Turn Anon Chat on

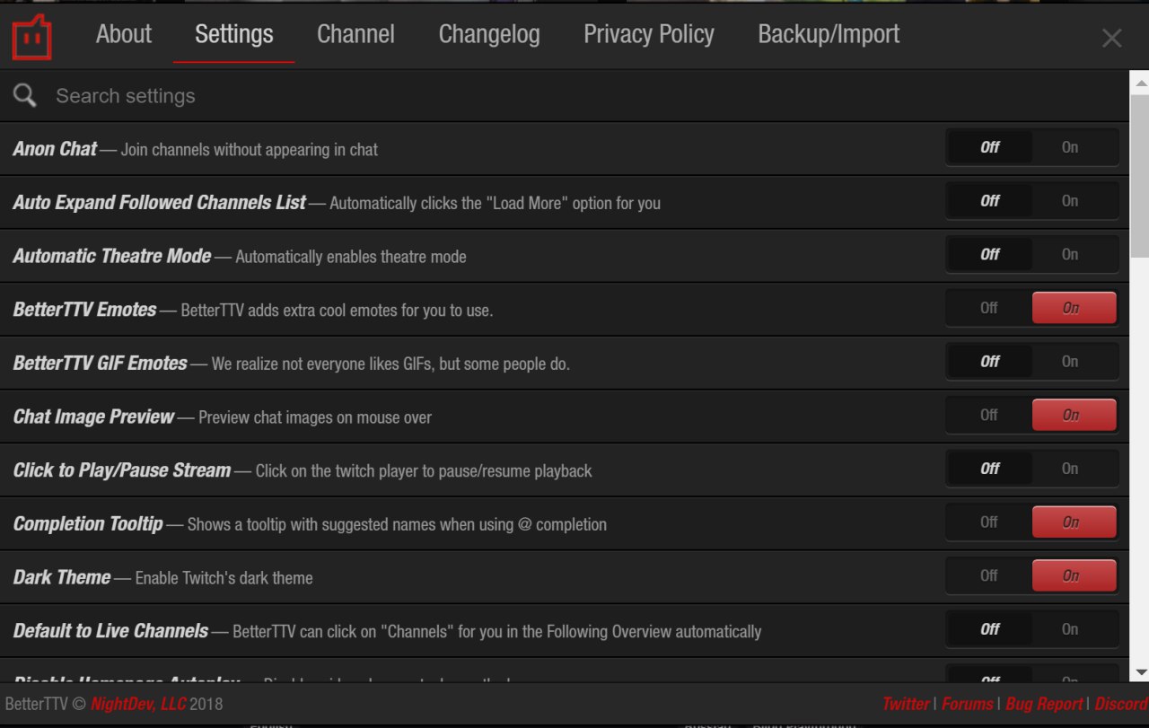click(x=1073, y=147)
